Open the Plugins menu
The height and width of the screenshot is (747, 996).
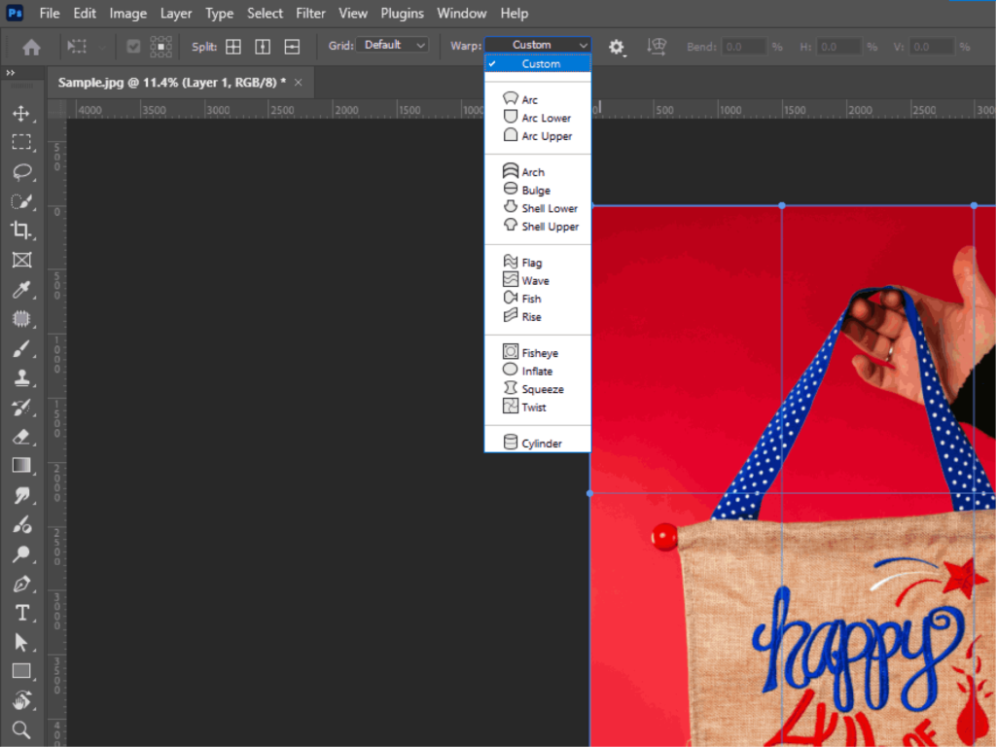(x=402, y=14)
